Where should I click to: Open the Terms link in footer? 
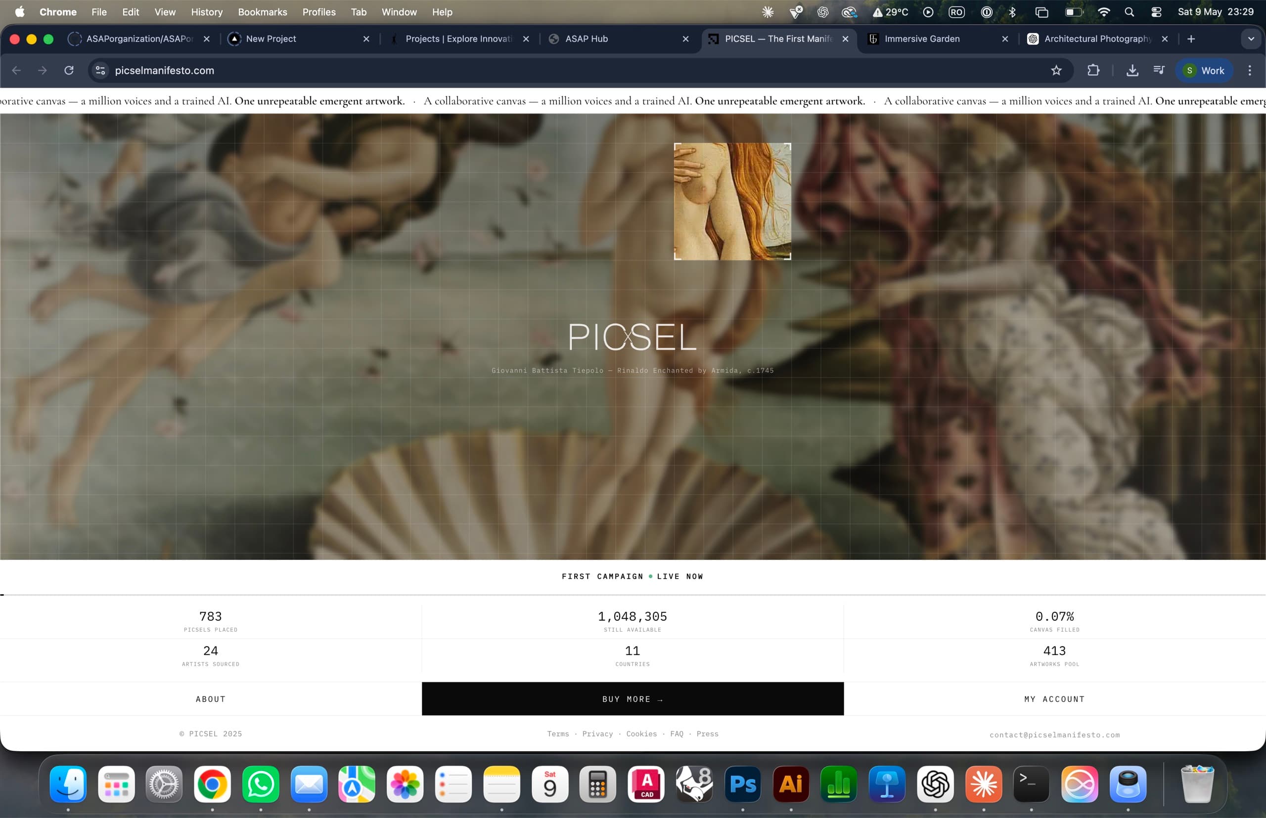click(x=558, y=733)
